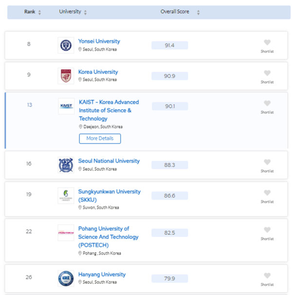Screen dimensions: 292x295
Task: Click the Hanyang University logo
Action: [66, 278]
